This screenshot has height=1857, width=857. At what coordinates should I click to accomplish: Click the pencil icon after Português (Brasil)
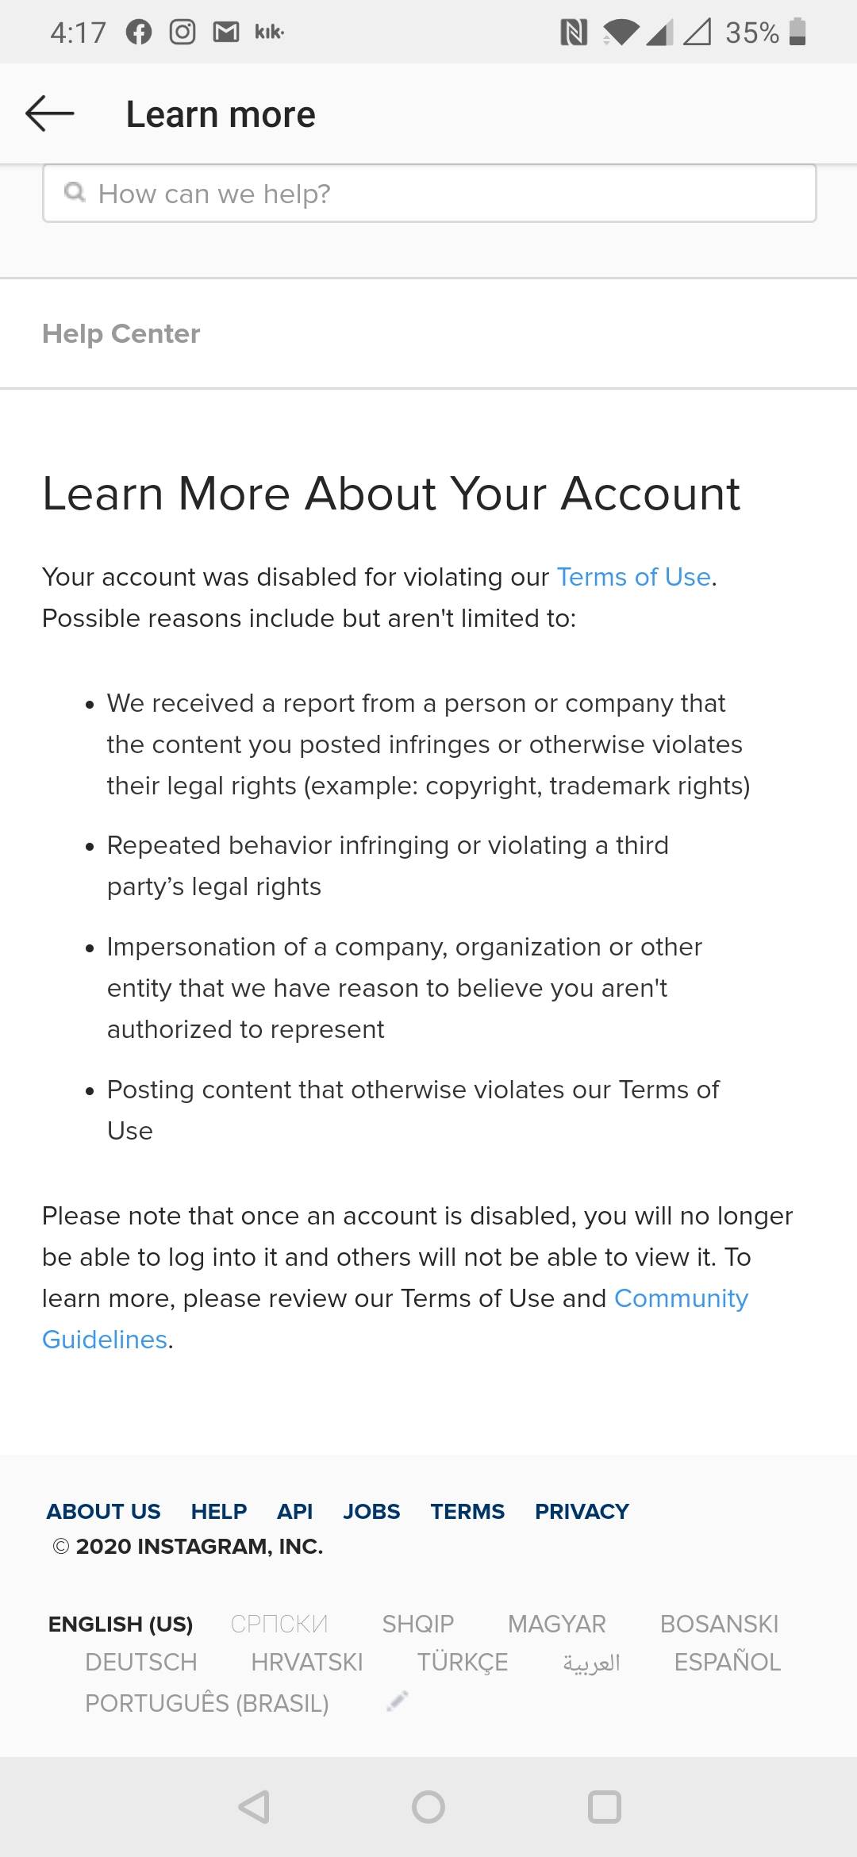pos(397,1701)
